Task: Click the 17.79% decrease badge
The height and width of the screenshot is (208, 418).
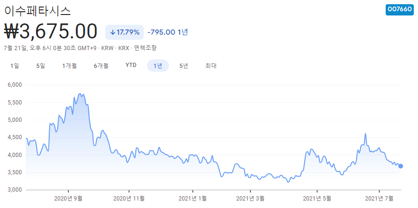Action: (x=125, y=32)
